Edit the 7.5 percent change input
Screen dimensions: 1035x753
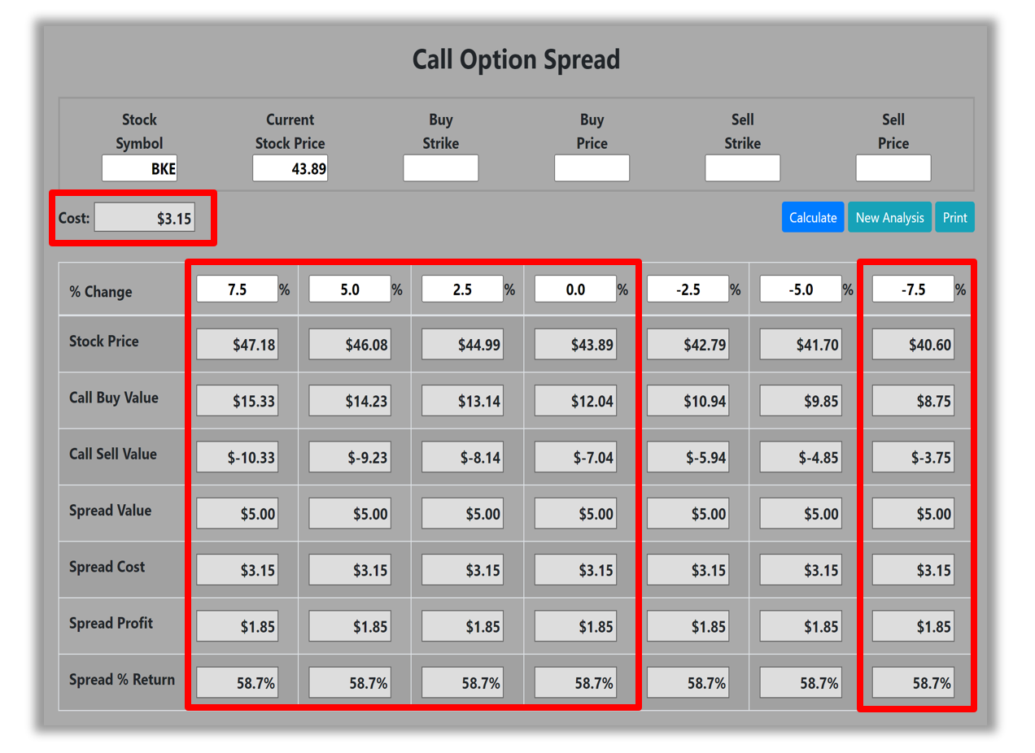(237, 289)
